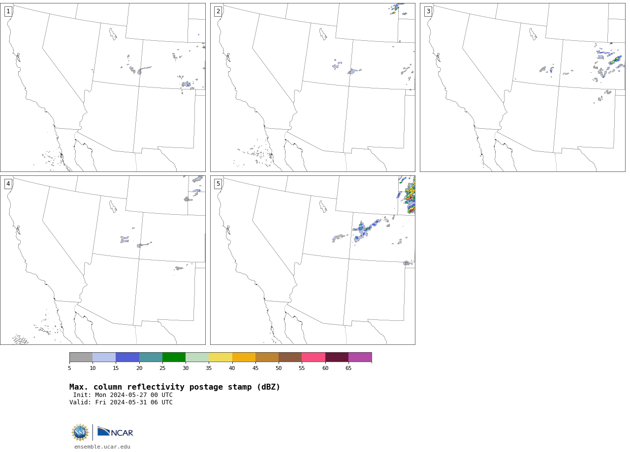The width and height of the screenshot is (630, 452).
Task: Pick the light blue 10-15 dBZ swatch
Action: click(x=104, y=357)
